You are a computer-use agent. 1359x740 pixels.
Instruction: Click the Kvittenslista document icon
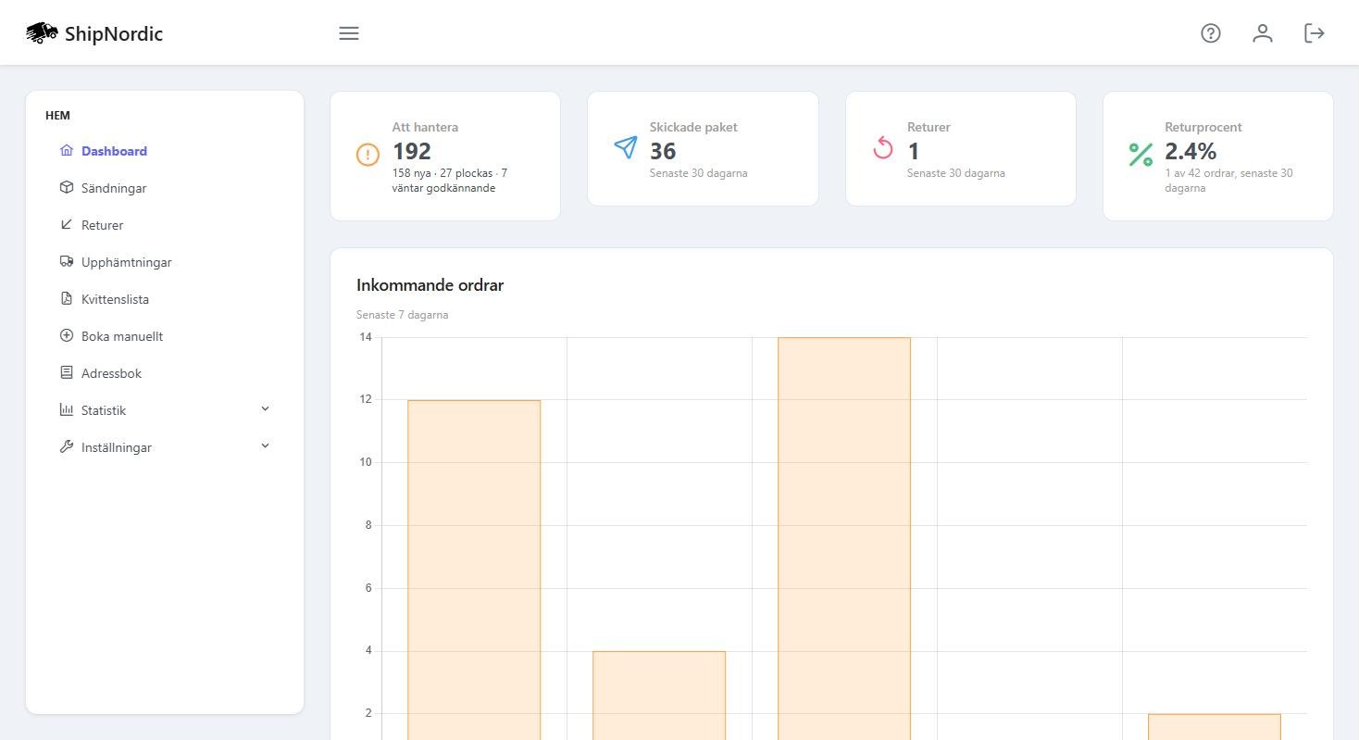tap(66, 298)
